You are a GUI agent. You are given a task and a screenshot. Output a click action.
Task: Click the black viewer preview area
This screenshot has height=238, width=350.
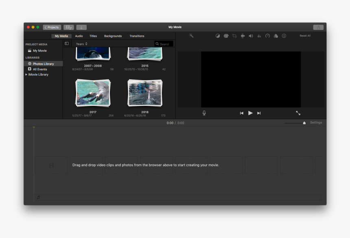click(x=251, y=79)
